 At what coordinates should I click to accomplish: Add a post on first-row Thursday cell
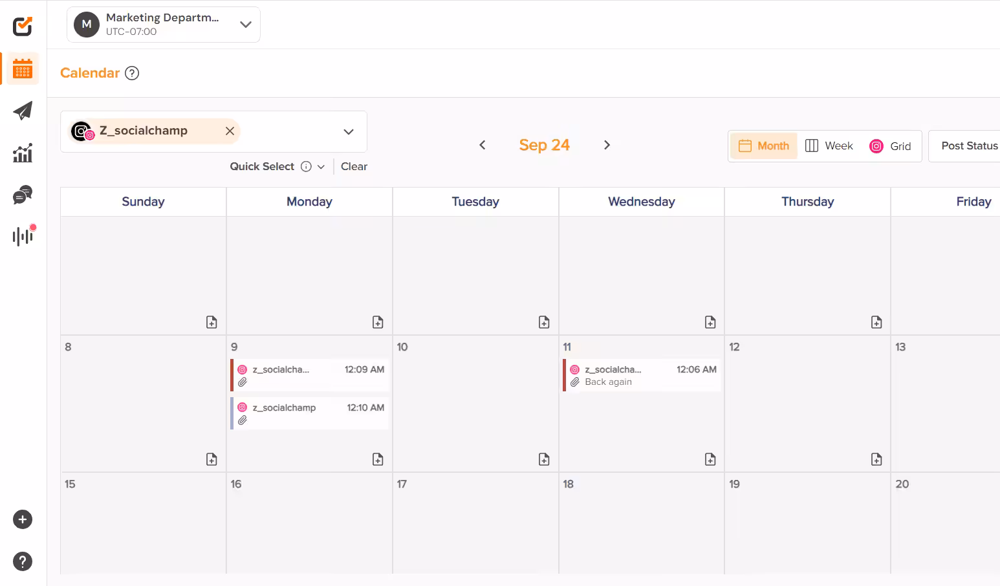[x=876, y=322]
